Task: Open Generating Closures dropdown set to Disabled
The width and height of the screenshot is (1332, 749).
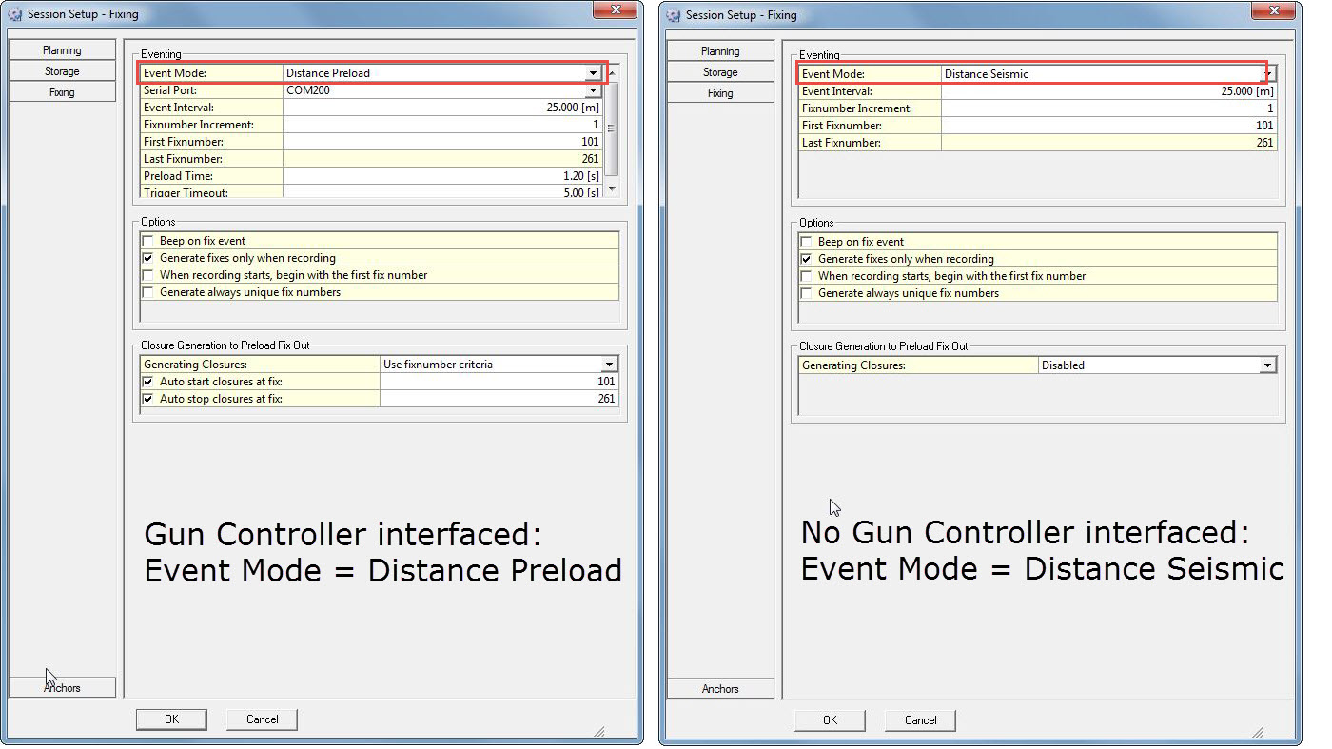Action: [x=1266, y=365]
